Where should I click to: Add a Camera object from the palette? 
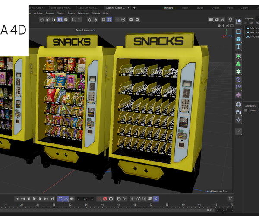pyautogui.click(x=238, y=112)
